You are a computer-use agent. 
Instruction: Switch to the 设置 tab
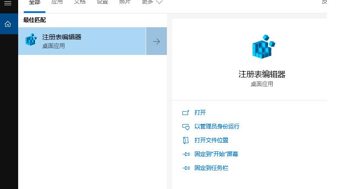click(x=102, y=2)
